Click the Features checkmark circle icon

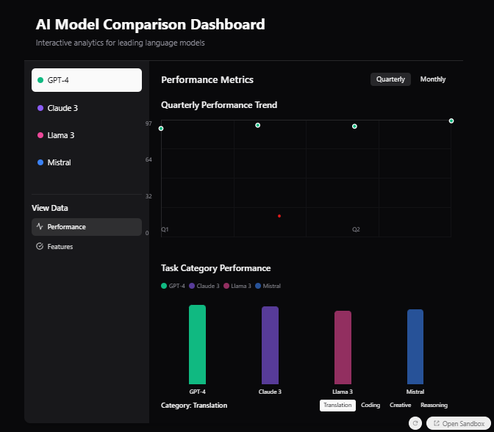pyautogui.click(x=40, y=246)
